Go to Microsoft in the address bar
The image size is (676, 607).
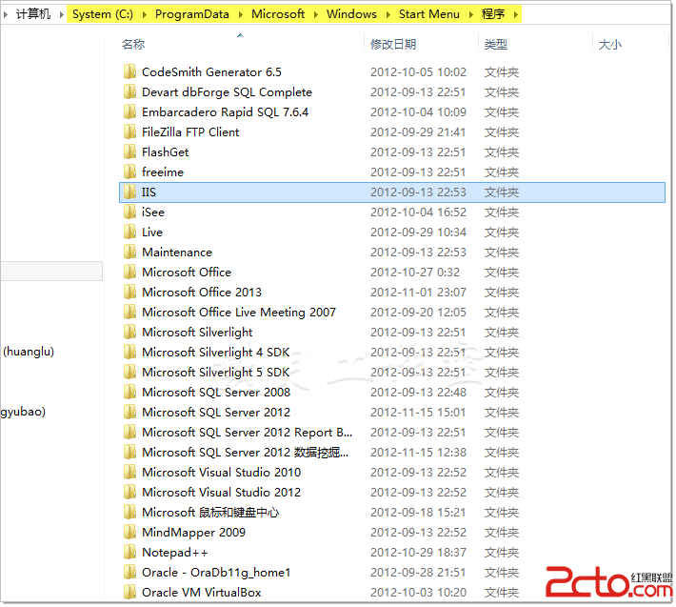click(x=278, y=14)
